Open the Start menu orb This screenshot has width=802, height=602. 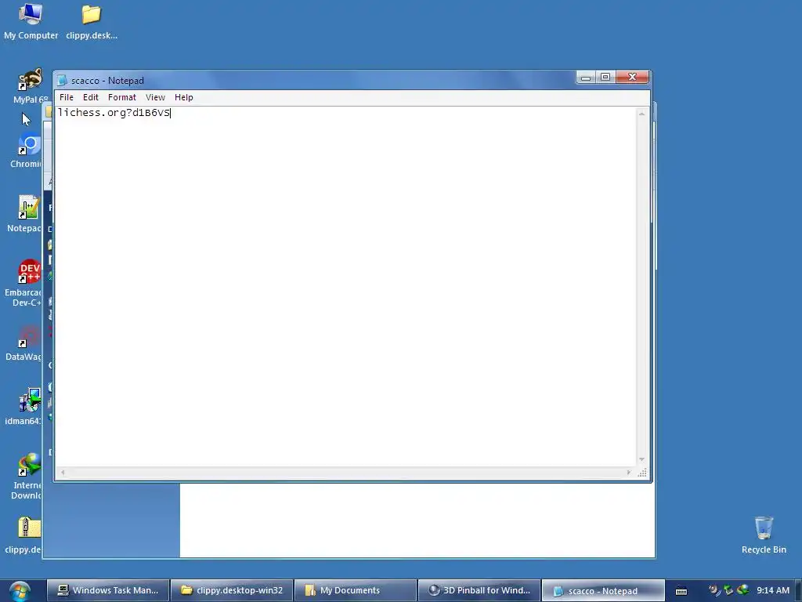point(20,591)
